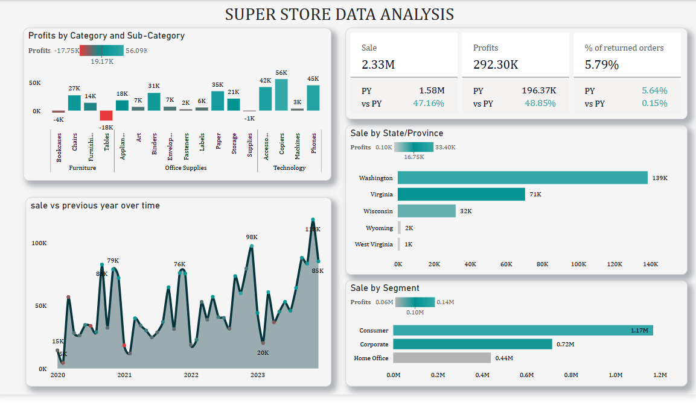The height and width of the screenshot is (406, 696).
Task: Select the Chairs bar in Furniture
Action: [74, 103]
